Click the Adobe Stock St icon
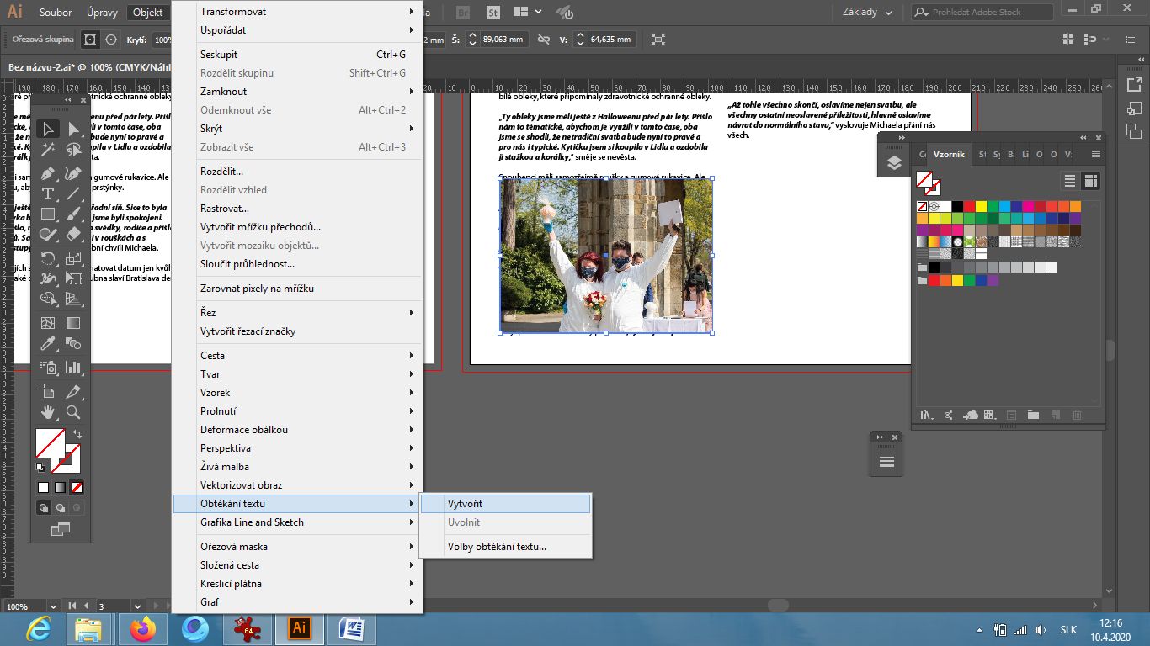The width and height of the screenshot is (1150, 646). click(x=493, y=13)
